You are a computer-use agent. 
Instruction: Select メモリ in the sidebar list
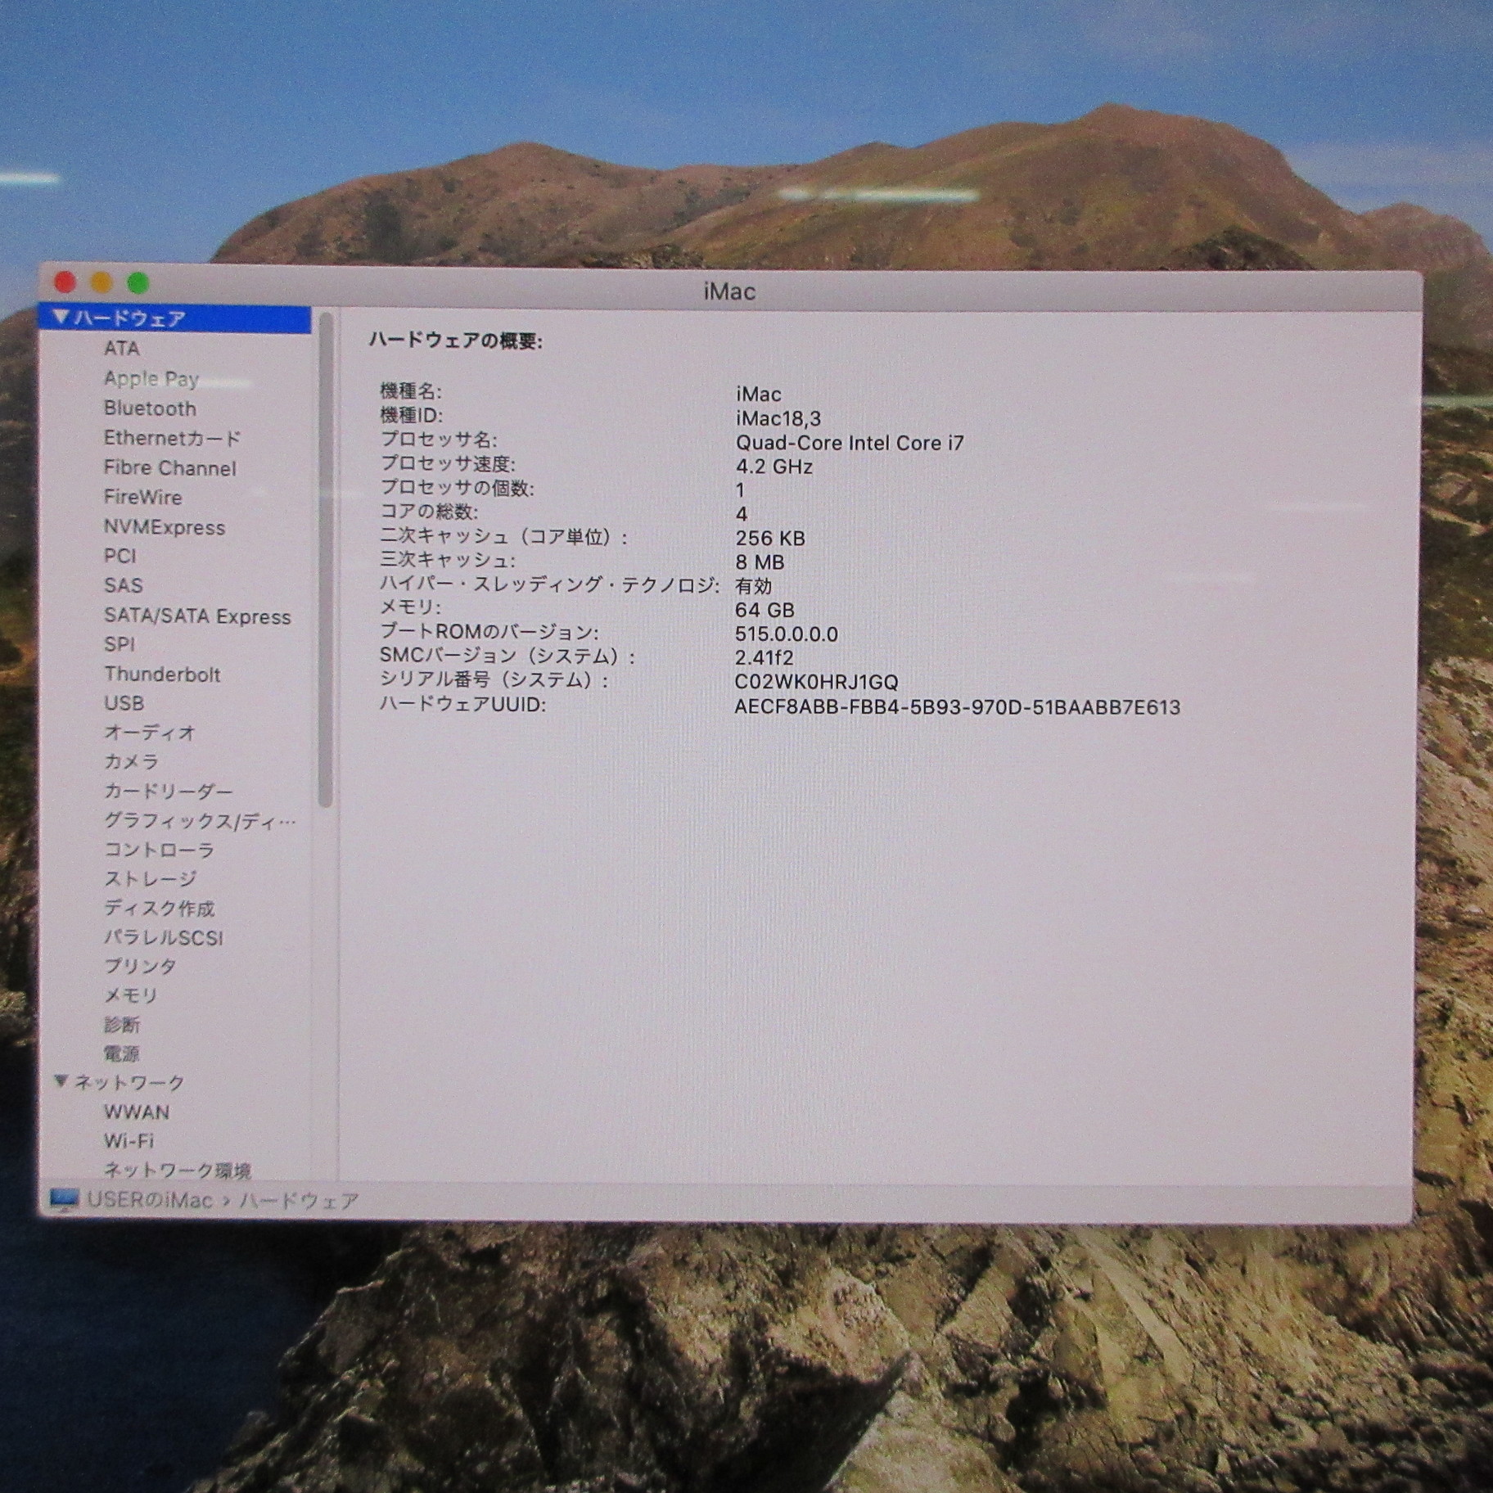[130, 995]
